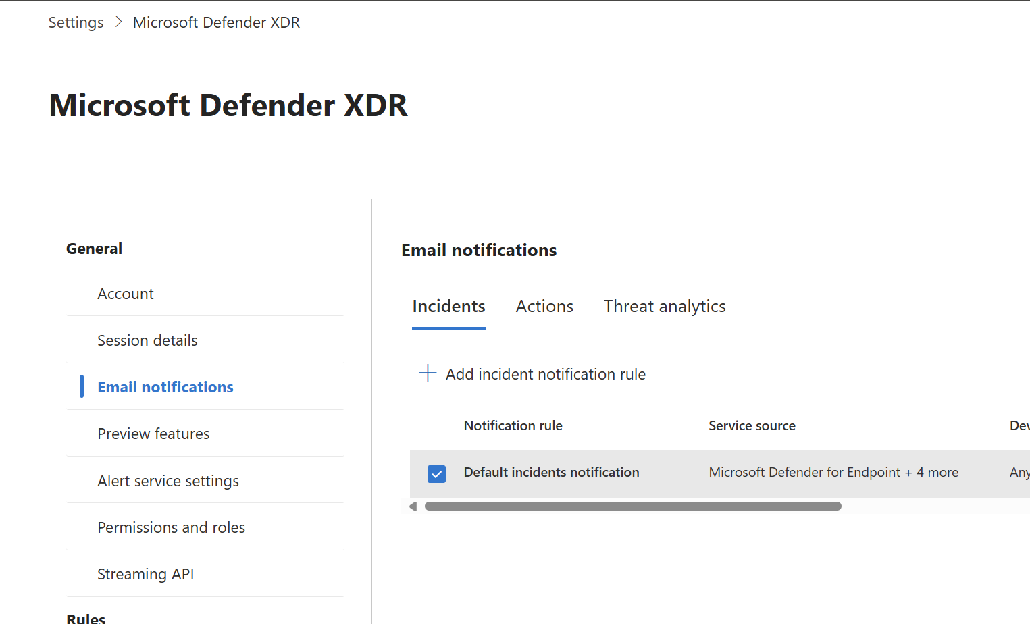The height and width of the screenshot is (624, 1030).
Task: Click the Rules section heading
Action: (86, 618)
